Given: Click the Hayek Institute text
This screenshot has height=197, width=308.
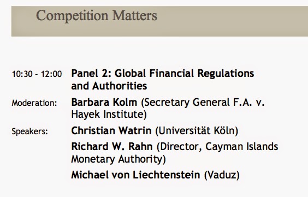Looking at the screenshot, I should [x=109, y=115].
